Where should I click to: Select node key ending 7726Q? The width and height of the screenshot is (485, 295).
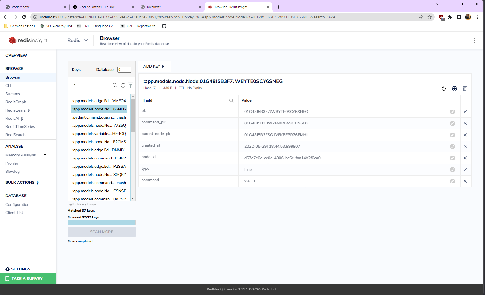click(99, 125)
